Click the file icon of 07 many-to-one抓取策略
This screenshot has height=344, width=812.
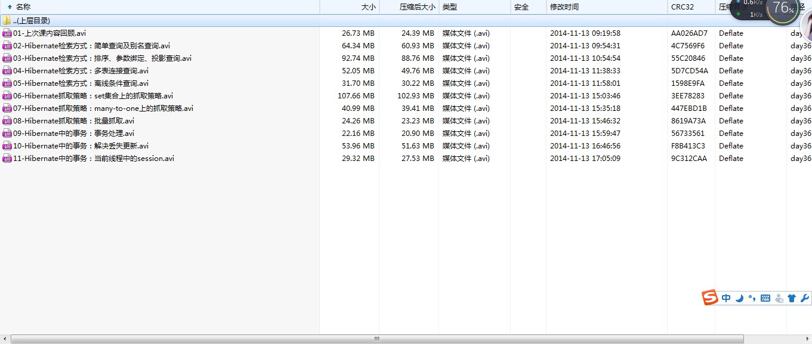click(7, 109)
